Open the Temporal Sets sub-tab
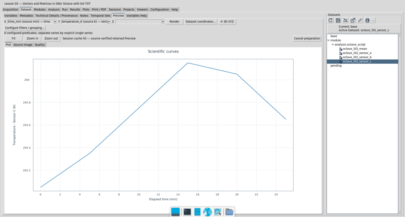 click(100, 16)
